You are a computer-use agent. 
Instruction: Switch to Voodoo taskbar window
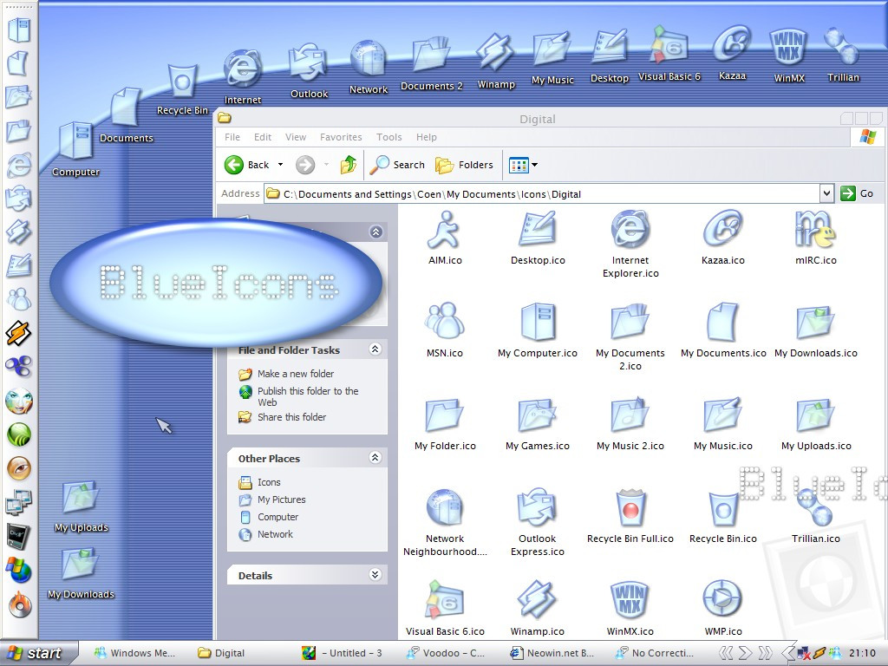[446, 653]
